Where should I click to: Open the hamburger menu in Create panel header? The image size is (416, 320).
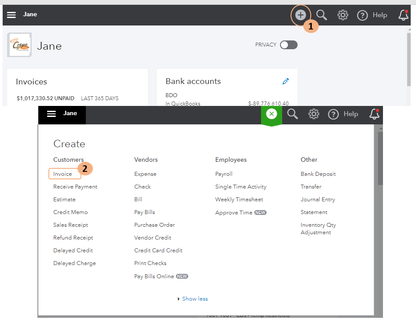point(52,114)
